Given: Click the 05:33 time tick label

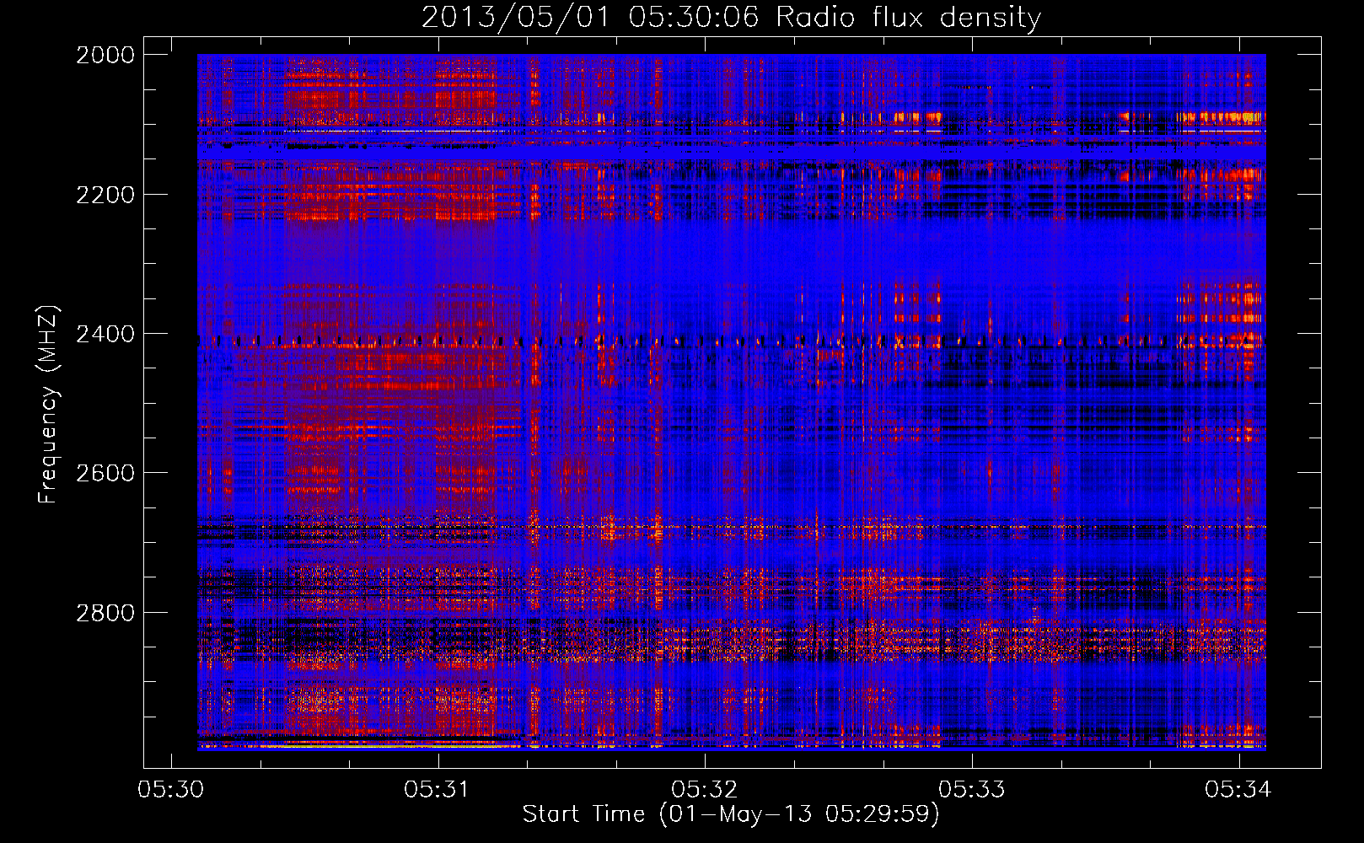Looking at the screenshot, I should click(972, 789).
